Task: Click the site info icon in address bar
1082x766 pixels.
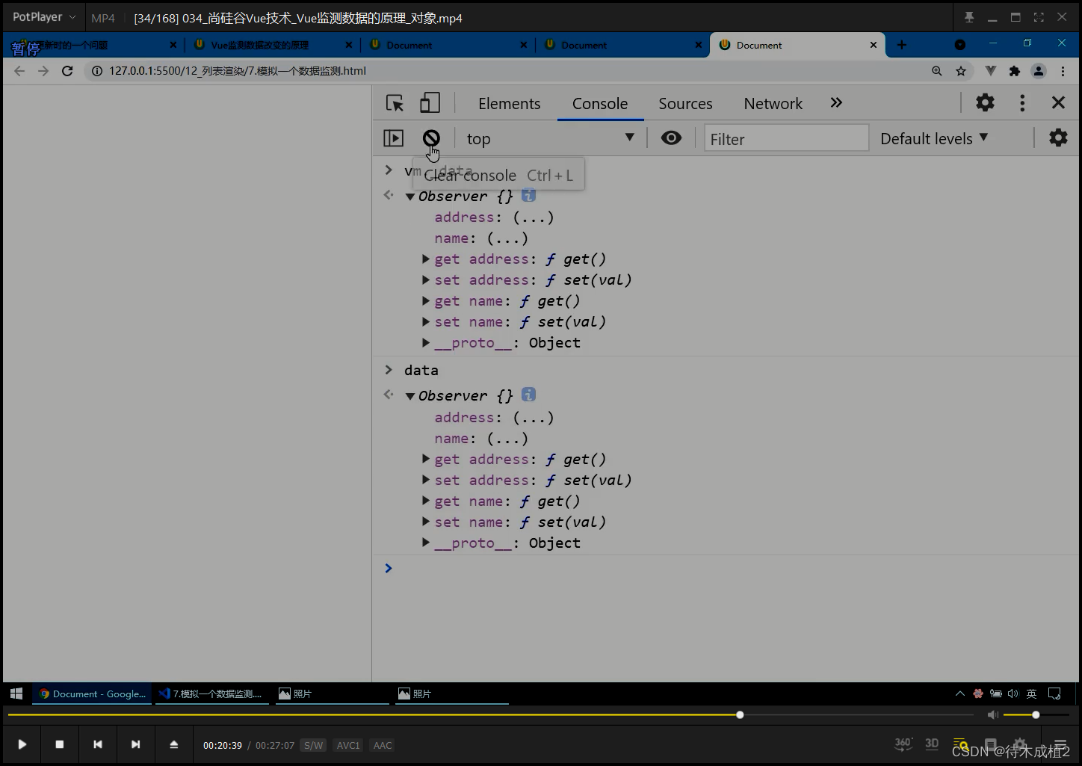Action: coord(96,71)
